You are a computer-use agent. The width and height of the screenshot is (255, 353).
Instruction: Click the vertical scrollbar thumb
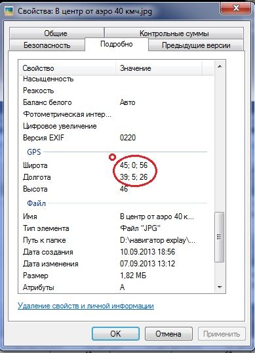pyautogui.click(x=220, y=237)
